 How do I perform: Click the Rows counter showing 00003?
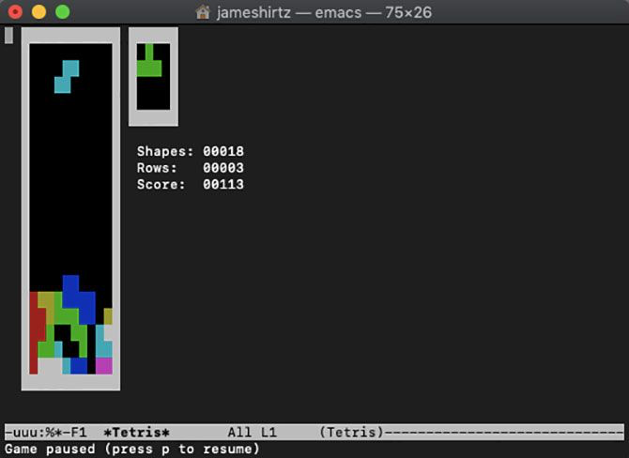190,168
